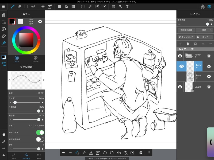Show previous brush preview with left chevron
Image resolution: width=214 pixels, height=160 pixels.
coord(9,80)
